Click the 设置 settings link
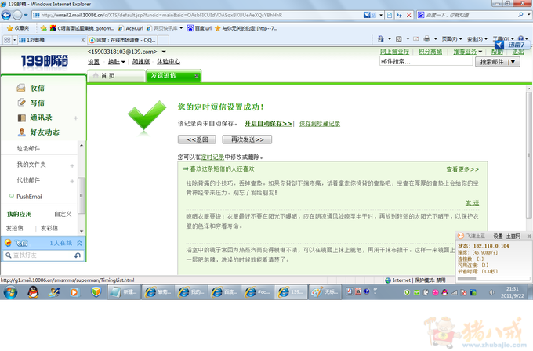This screenshot has width=533, height=351. tap(93, 61)
